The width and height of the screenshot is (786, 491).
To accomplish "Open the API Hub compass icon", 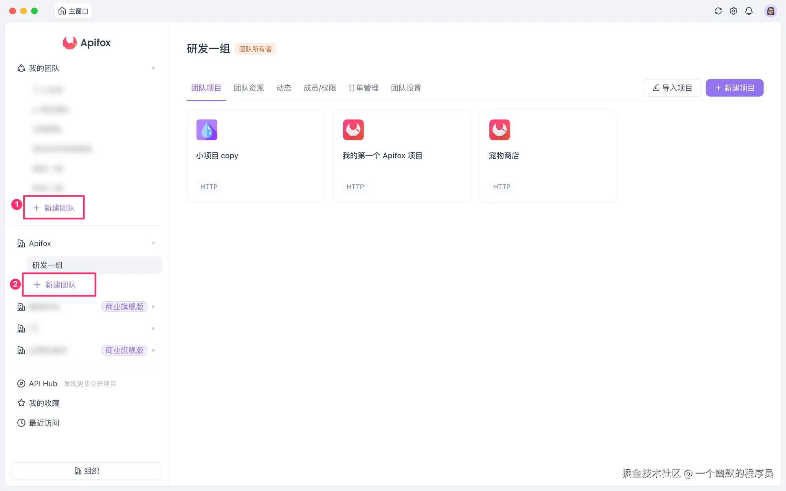I will coord(21,383).
